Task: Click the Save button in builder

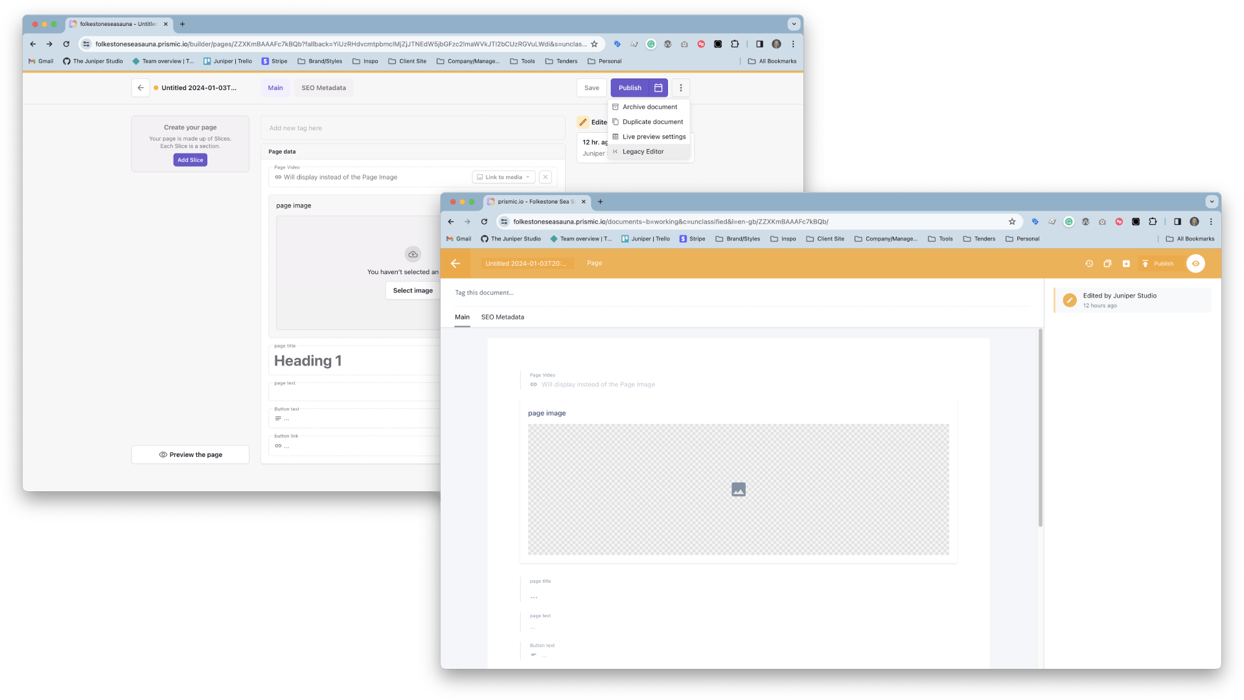Action: (x=592, y=87)
